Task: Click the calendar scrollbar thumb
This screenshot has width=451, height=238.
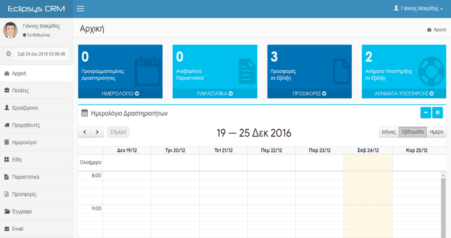Action: (443, 208)
